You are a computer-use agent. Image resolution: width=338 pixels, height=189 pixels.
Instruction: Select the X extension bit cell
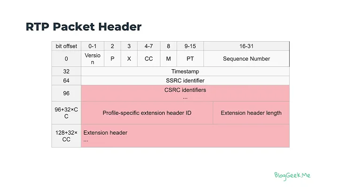pos(129,59)
